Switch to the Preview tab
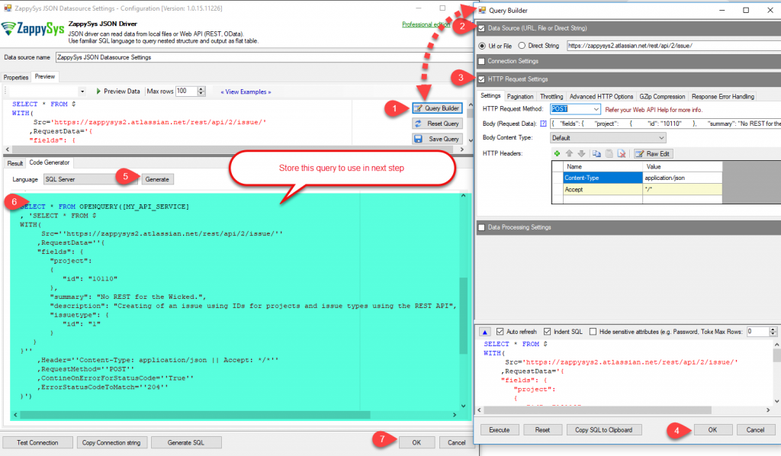Screen dimensions: 781x456 (x=45, y=77)
